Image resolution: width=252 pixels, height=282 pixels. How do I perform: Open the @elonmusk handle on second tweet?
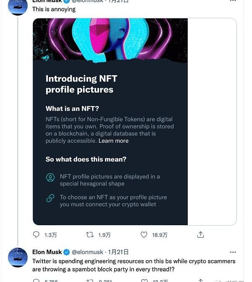[87, 252]
